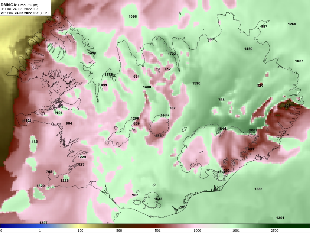Click the 493 height label
The width and height of the screenshot is (310, 233).
(251, 149)
